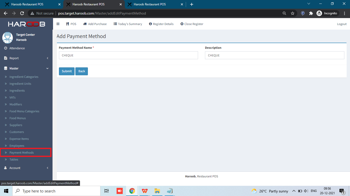The height and width of the screenshot is (196, 350).
Task: Expand the Account sidebar menu
Action: tap(26, 168)
